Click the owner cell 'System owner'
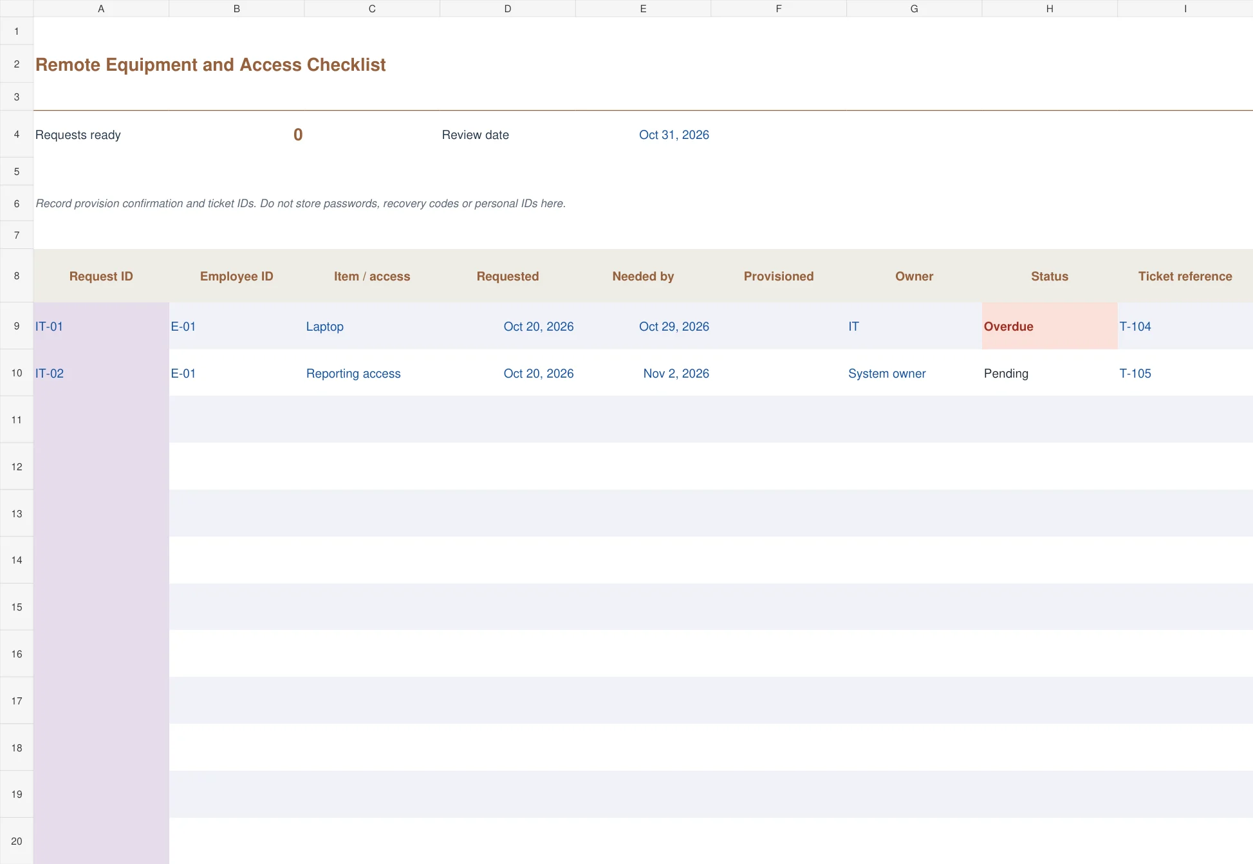 [914, 373]
